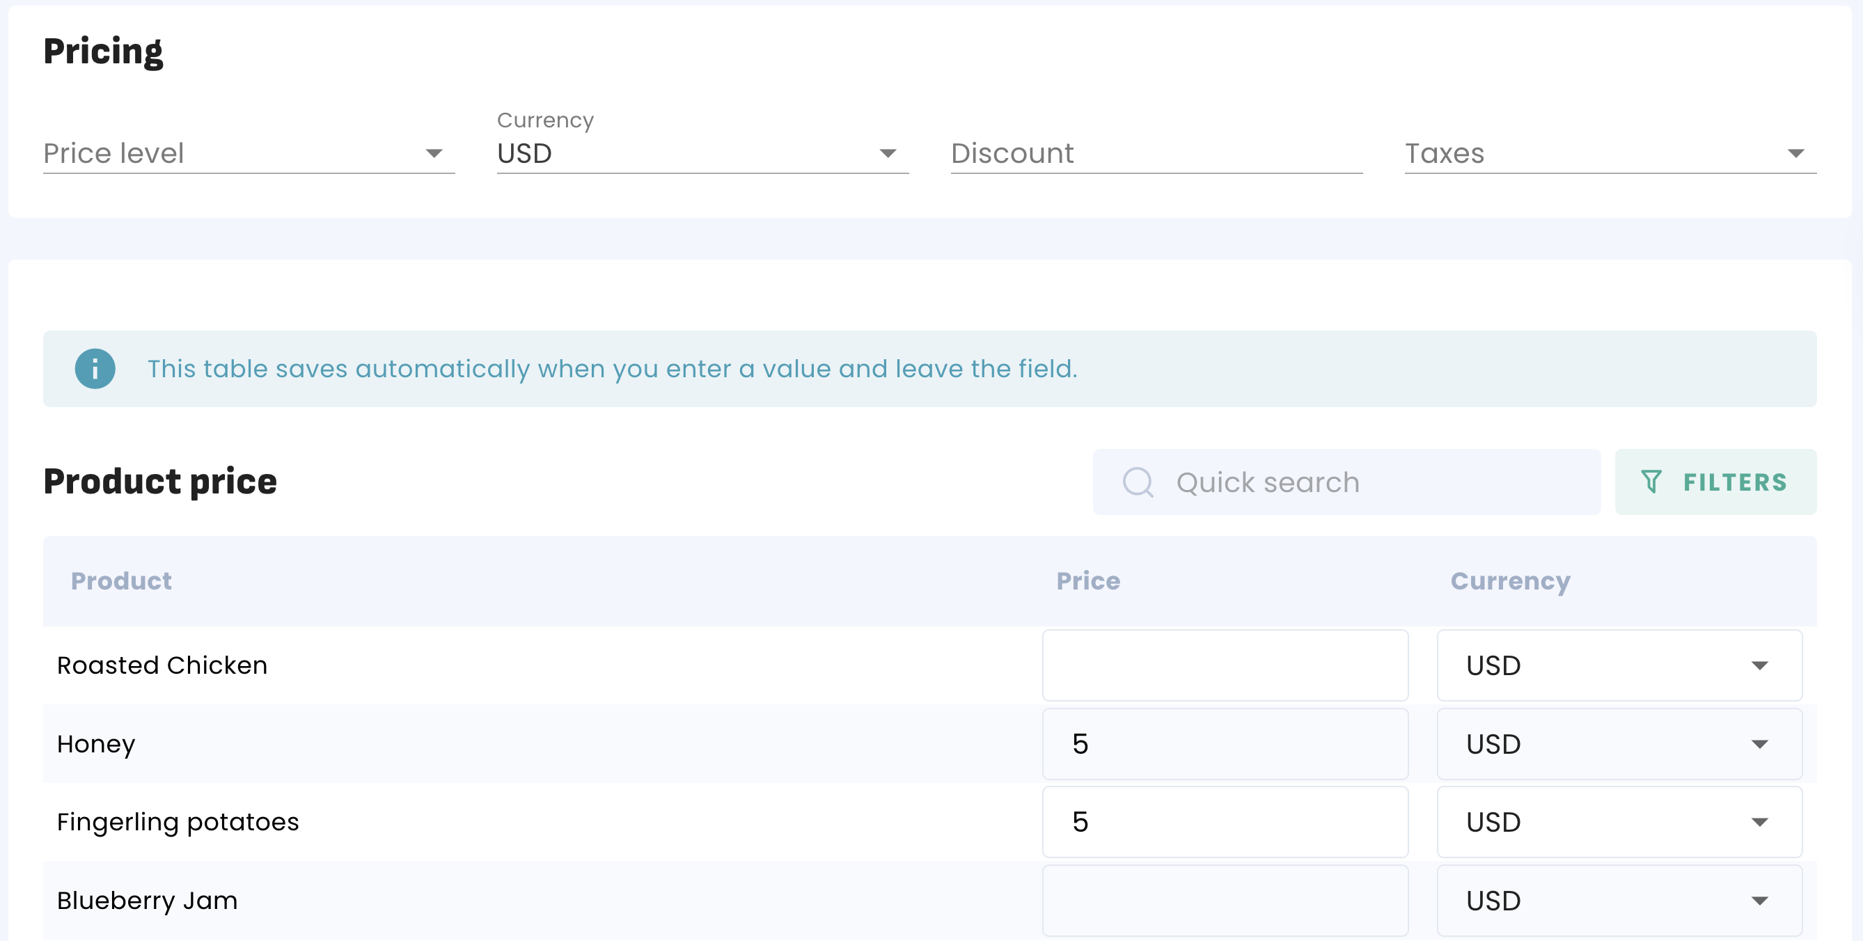Open Roasted Chicken currency dropdown
This screenshot has width=1863, height=941.
point(1619,665)
